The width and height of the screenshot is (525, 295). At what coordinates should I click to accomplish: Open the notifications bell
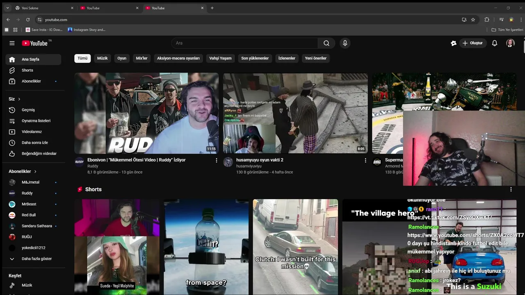coord(495,43)
